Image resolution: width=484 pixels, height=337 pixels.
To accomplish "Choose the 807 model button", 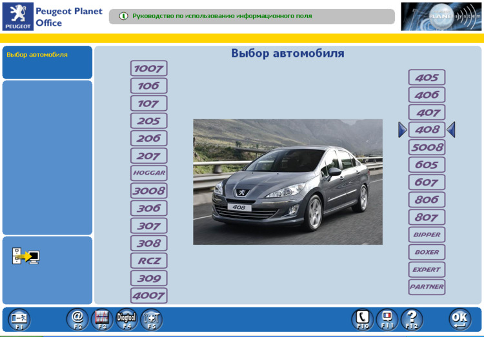I will (427, 217).
